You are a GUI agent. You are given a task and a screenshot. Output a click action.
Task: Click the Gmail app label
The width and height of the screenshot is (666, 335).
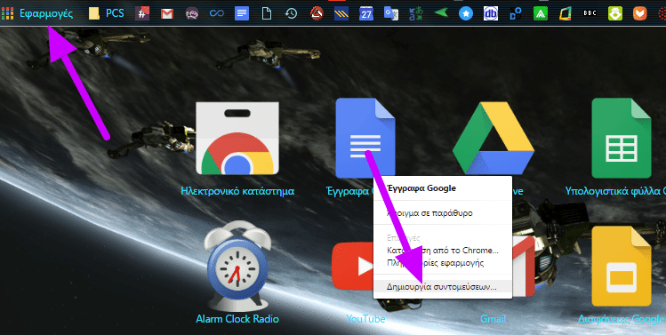(x=493, y=318)
